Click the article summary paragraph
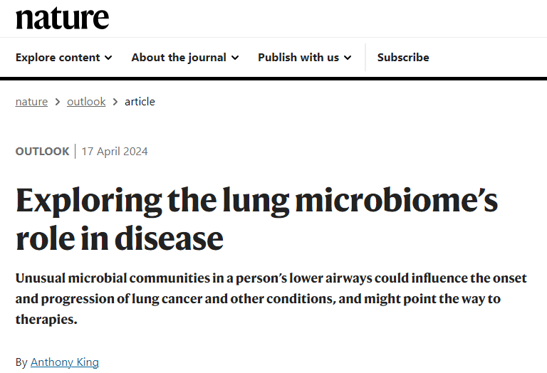The height and width of the screenshot is (373, 547). pos(271,298)
